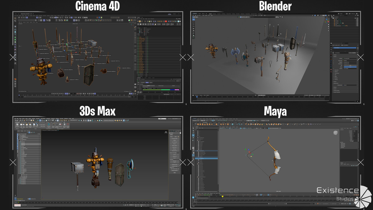Click yellow current-time marker in Maya timeline
Screen dimensions: 373x210
click(223, 196)
